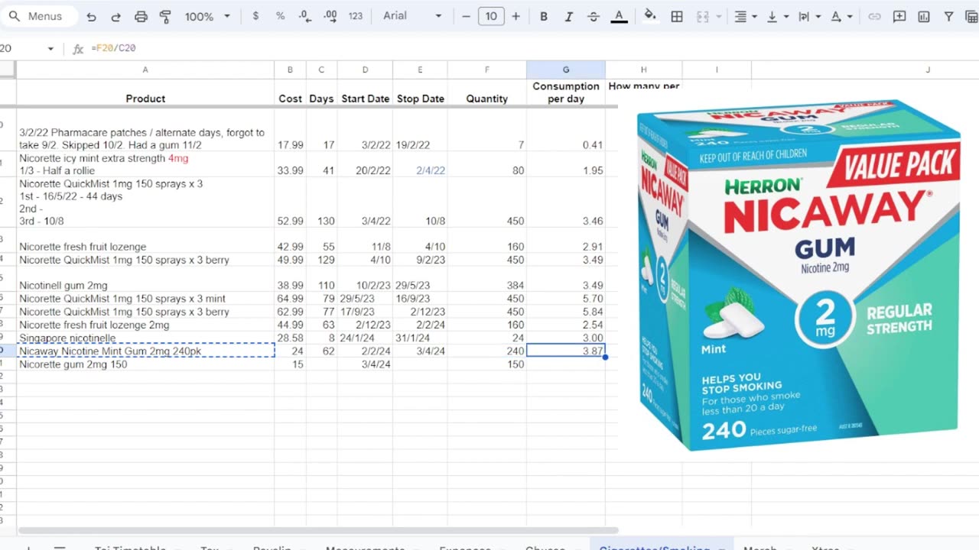Click consumption value 3.87 cell
This screenshot has height=550, width=979.
click(x=566, y=351)
